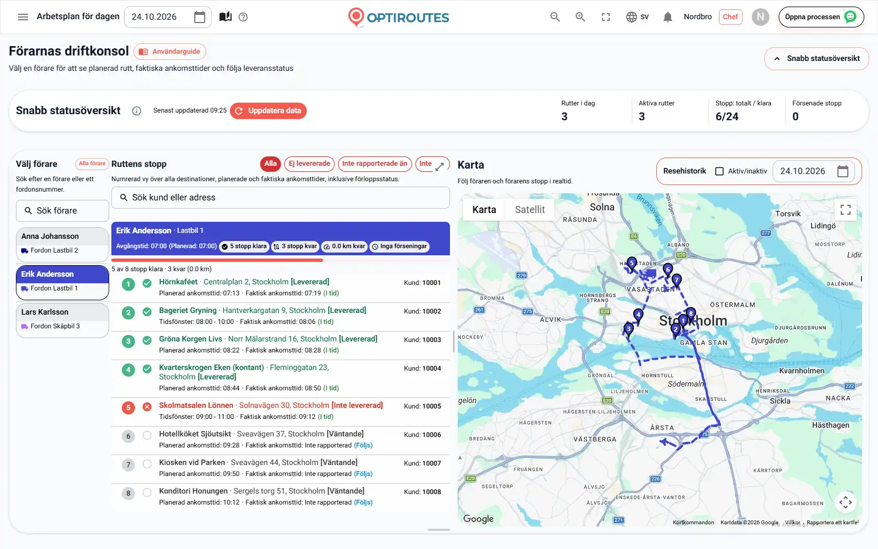Open Skolmatsalen Lönnen stop entry
Screen dimensions: 878x549
(x=280, y=412)
